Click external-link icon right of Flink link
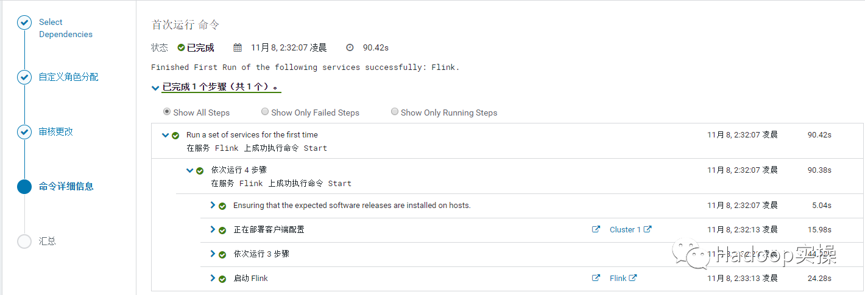Image resolution: width=865 pixels, height=295 pixels. pos(633,278)
